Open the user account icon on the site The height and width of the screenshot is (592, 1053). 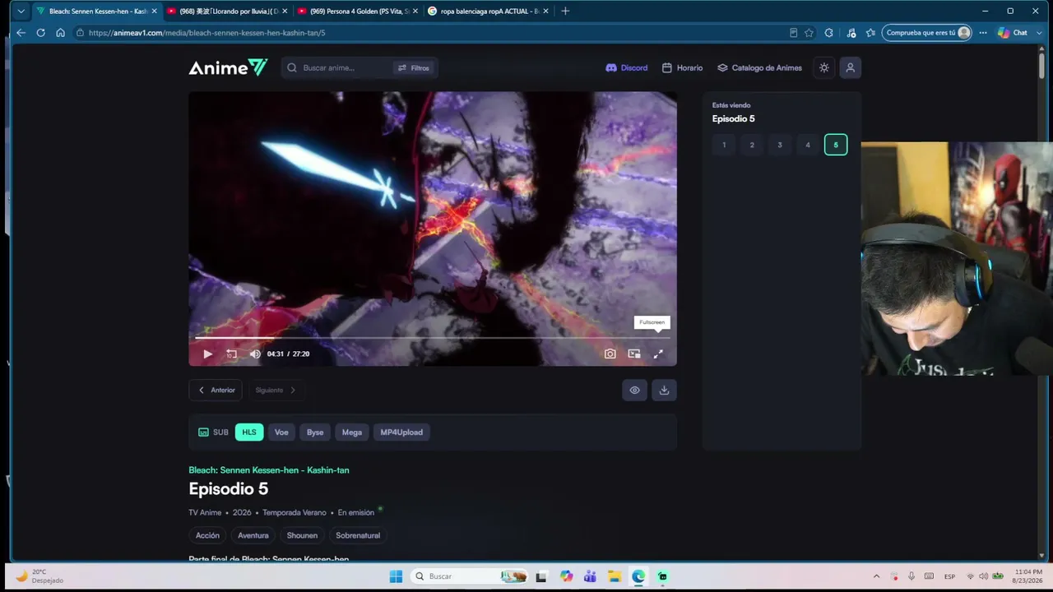(x=851, y=67)
